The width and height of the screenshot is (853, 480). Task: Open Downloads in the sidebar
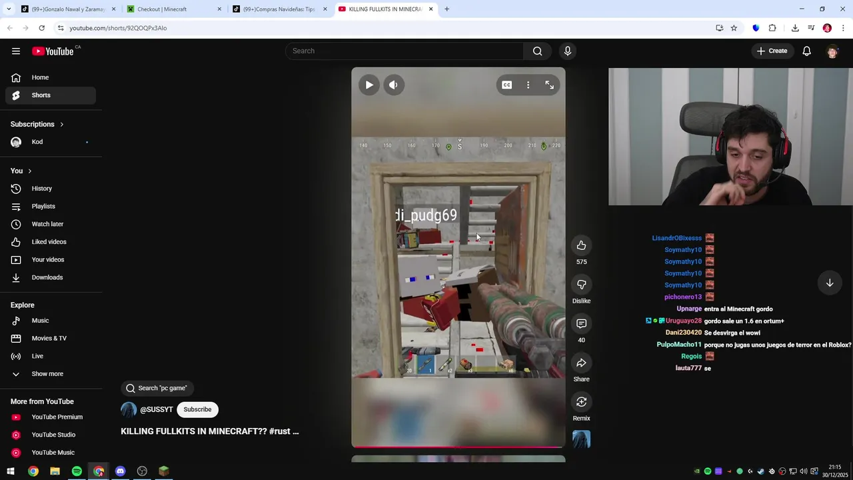click(51, 277)
